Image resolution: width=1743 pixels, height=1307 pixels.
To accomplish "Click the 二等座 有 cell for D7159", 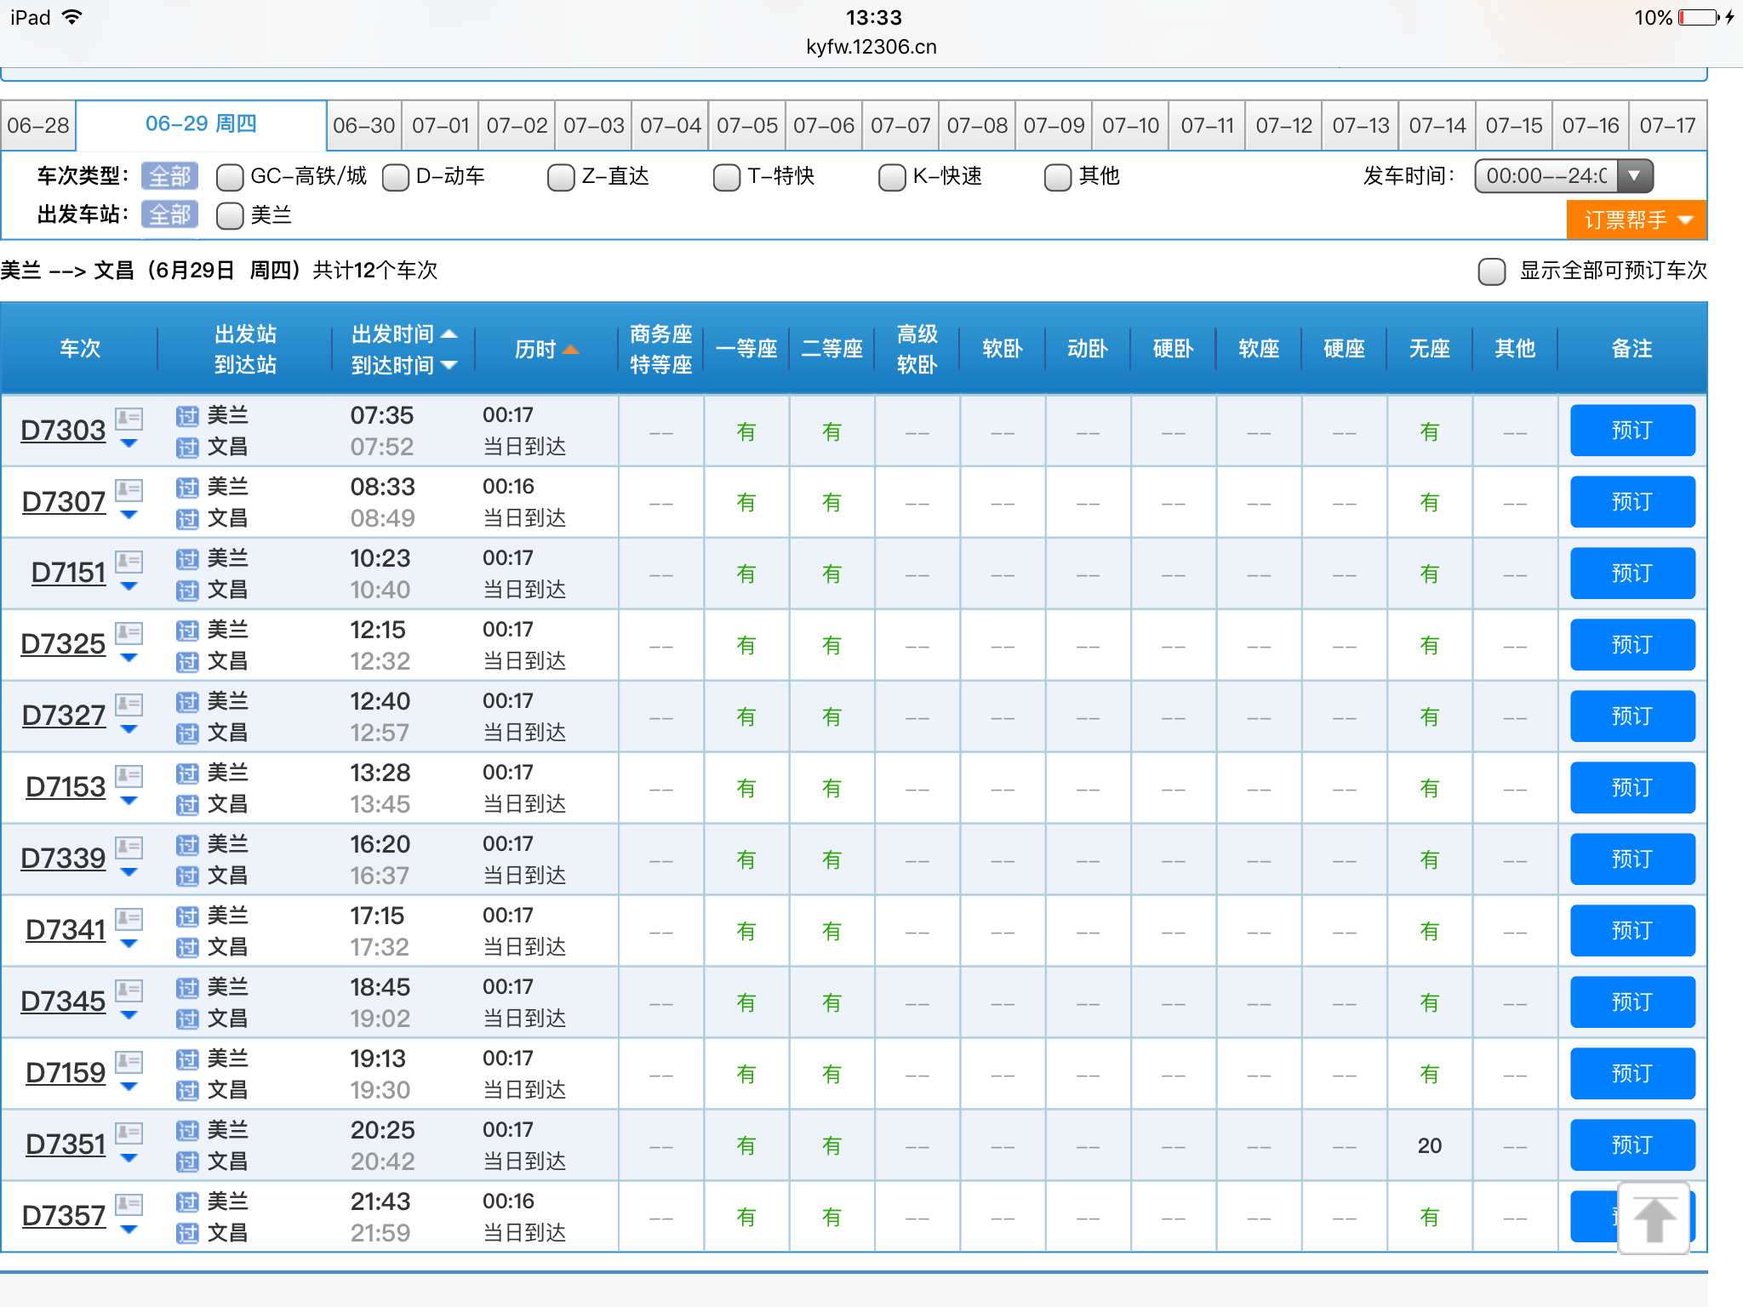I will tap(831, 1075).
